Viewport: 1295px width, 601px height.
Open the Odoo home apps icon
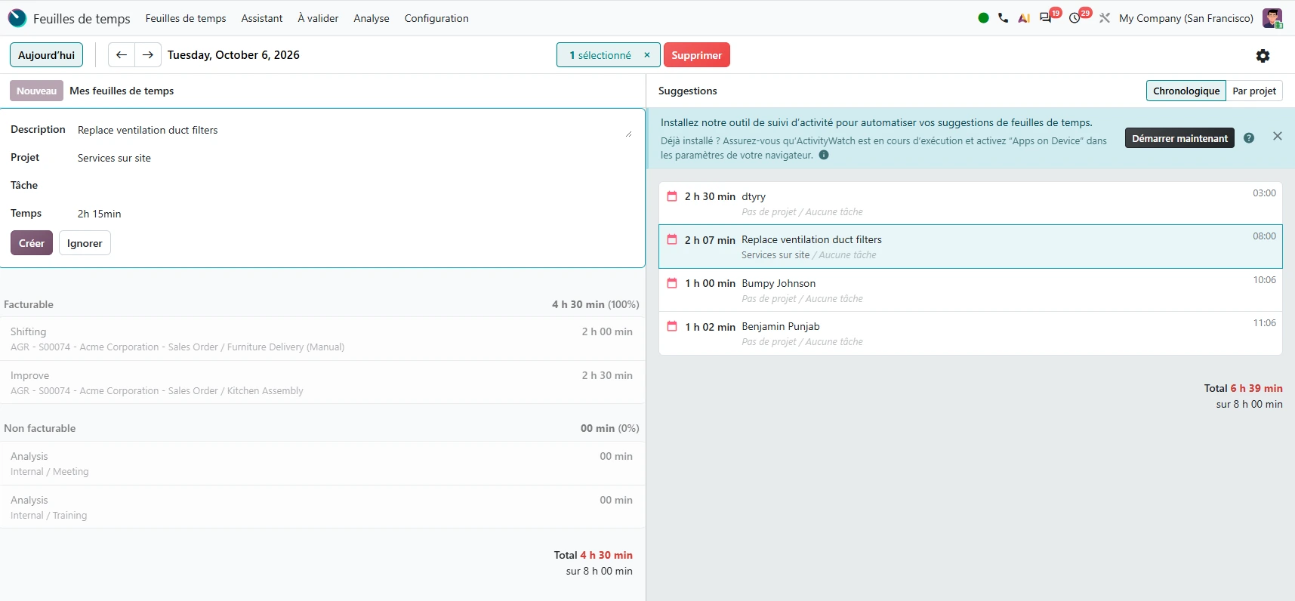(17, 18)
